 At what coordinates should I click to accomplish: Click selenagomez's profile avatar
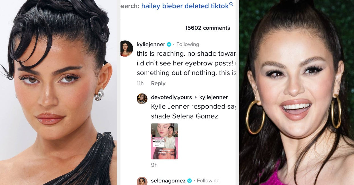click(142, 181)
